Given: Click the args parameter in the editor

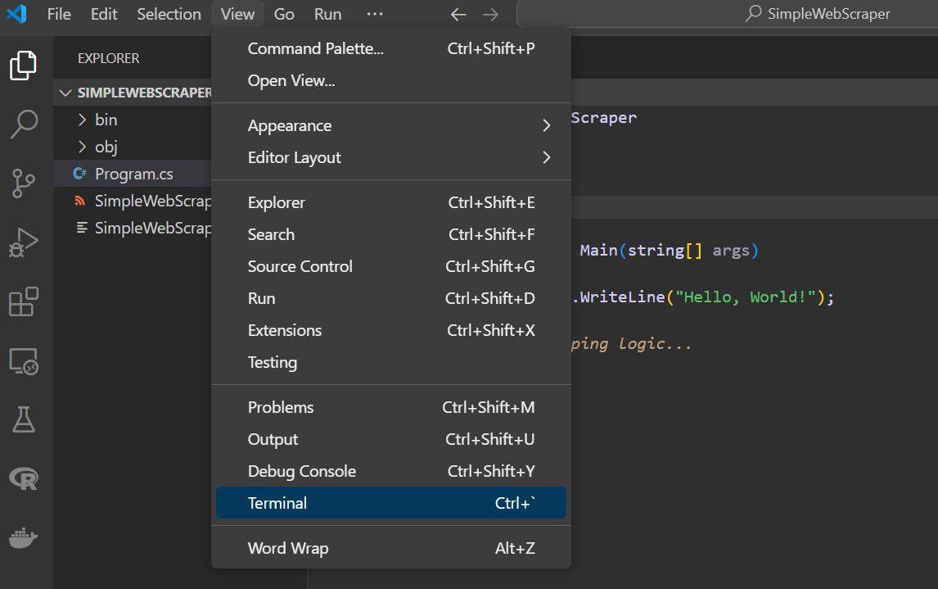Looking at the screenshot, I should 731,250.
